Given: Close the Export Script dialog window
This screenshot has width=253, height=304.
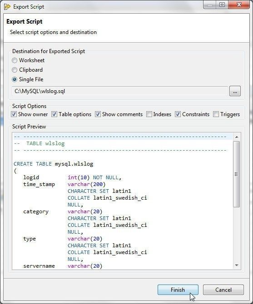Looking at the screenshot, I should [239, 5].
